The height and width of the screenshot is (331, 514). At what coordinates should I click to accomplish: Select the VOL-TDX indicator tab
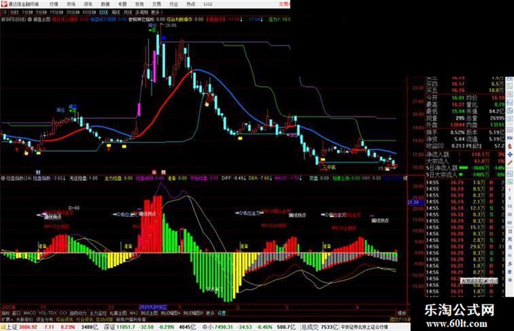click(47, 313)
